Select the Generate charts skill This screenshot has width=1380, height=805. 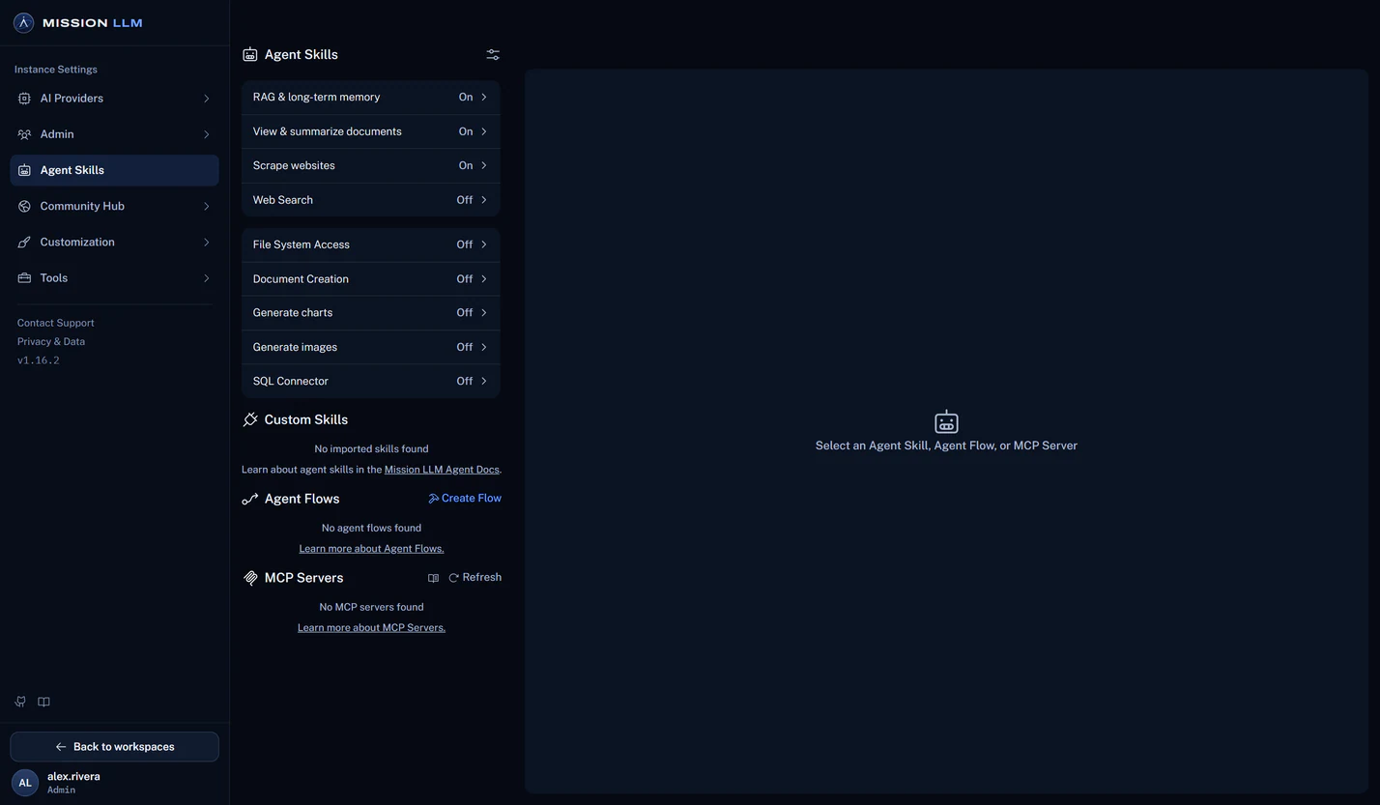370,313
